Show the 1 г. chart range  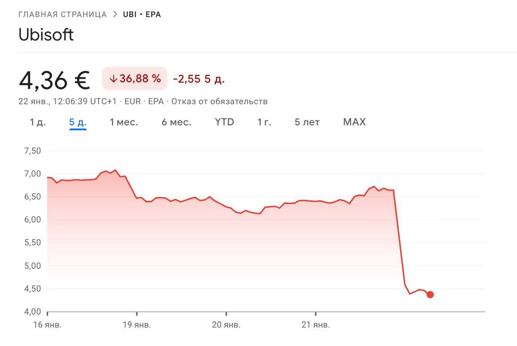coord(264,122)
